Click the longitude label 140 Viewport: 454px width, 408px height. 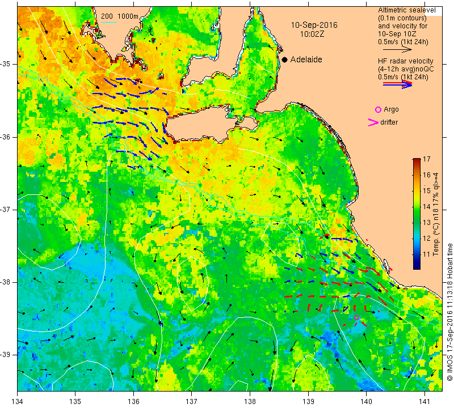(x=366, y=402)
